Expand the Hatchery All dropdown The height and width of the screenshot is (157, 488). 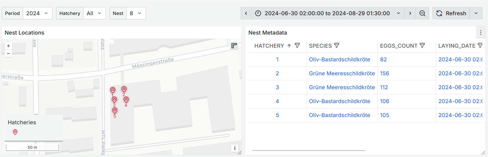click(94, 13)
